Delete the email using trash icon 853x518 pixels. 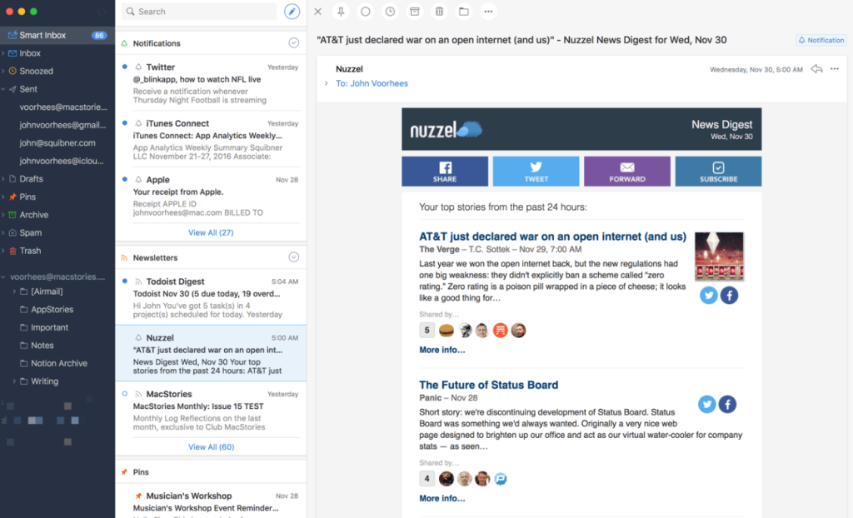[x=439, y=12]
